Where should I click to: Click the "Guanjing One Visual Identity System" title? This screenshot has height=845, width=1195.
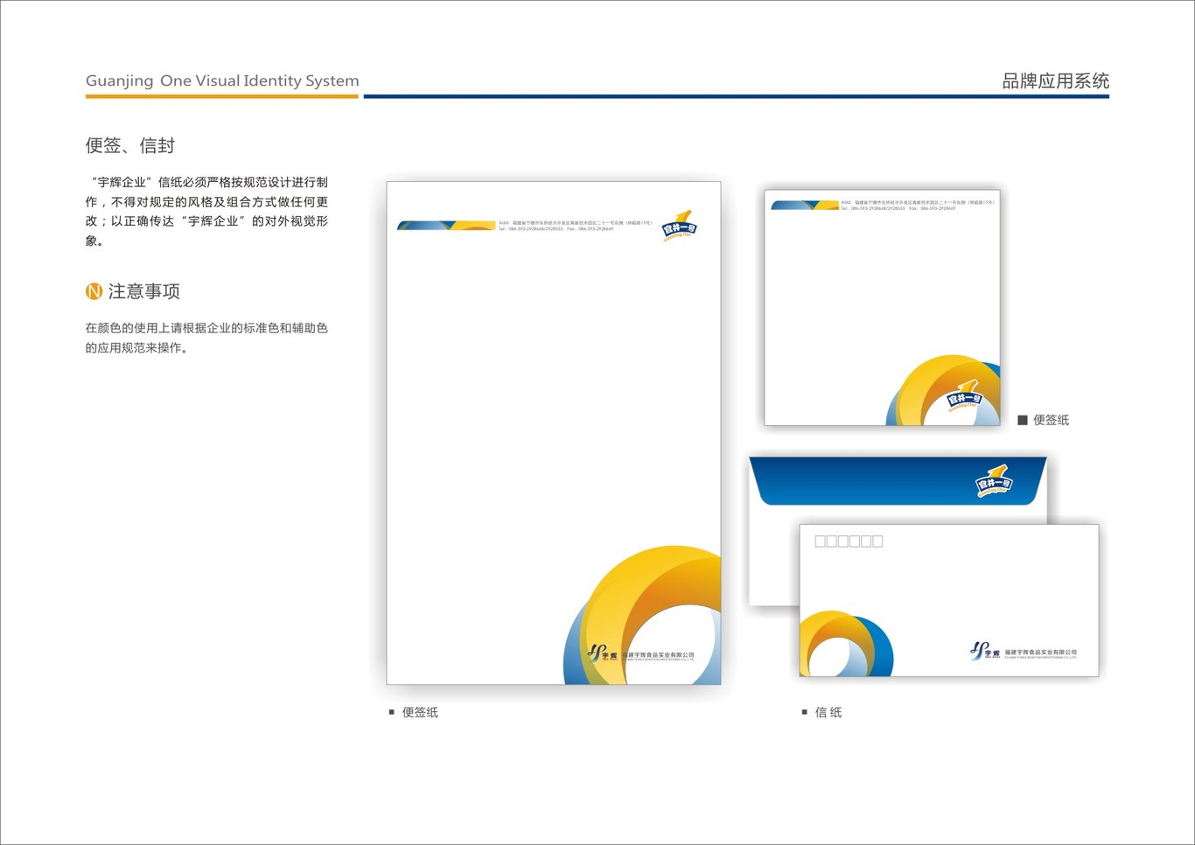tap(222, 80)
